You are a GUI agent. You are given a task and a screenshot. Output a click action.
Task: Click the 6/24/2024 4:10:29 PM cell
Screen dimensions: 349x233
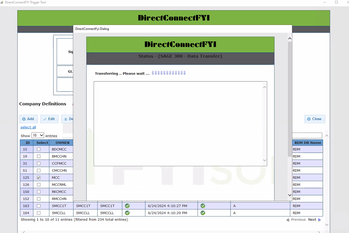(x=171, y=213)
